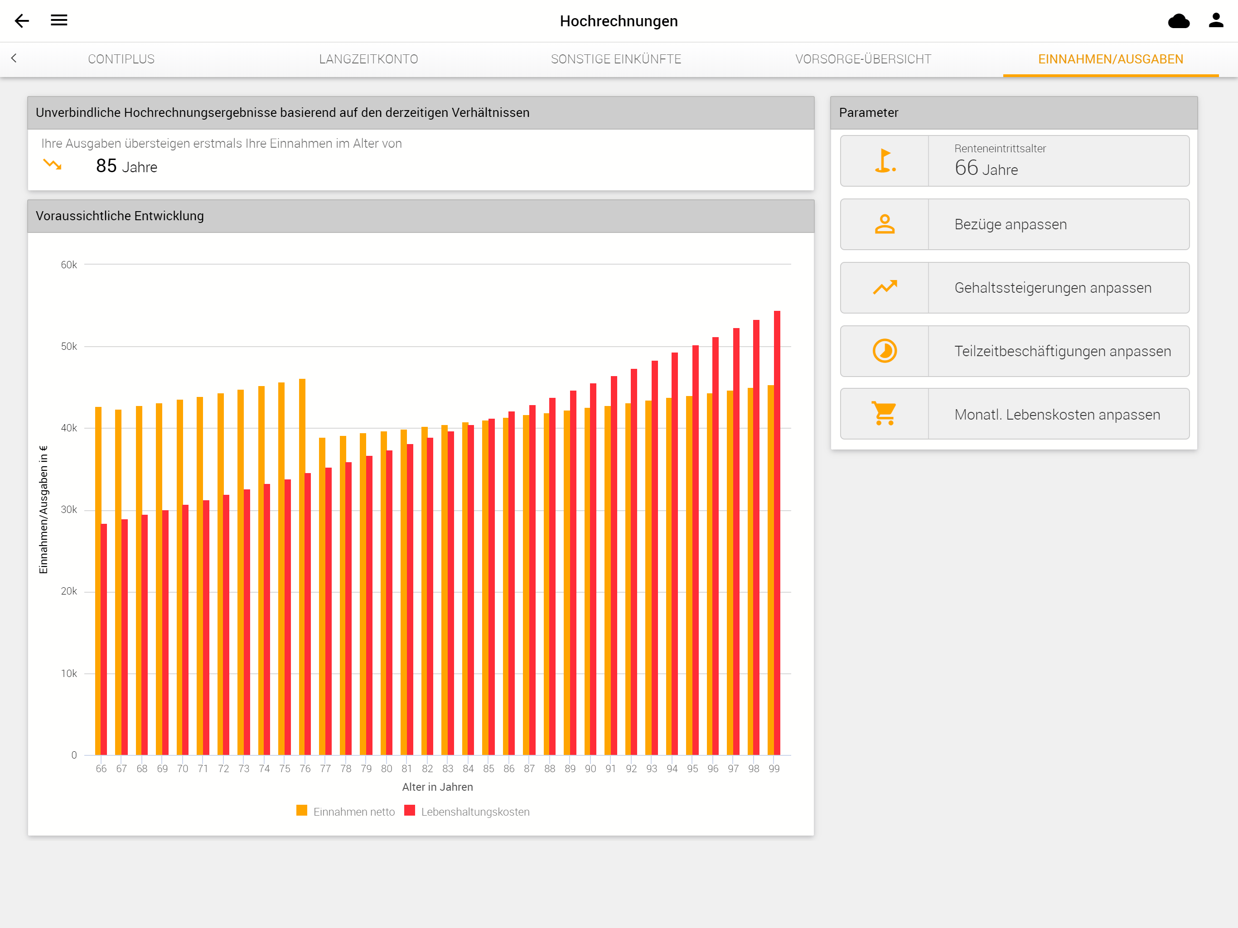Click Monatl. Lebenskosten anpassen button

1015,414
